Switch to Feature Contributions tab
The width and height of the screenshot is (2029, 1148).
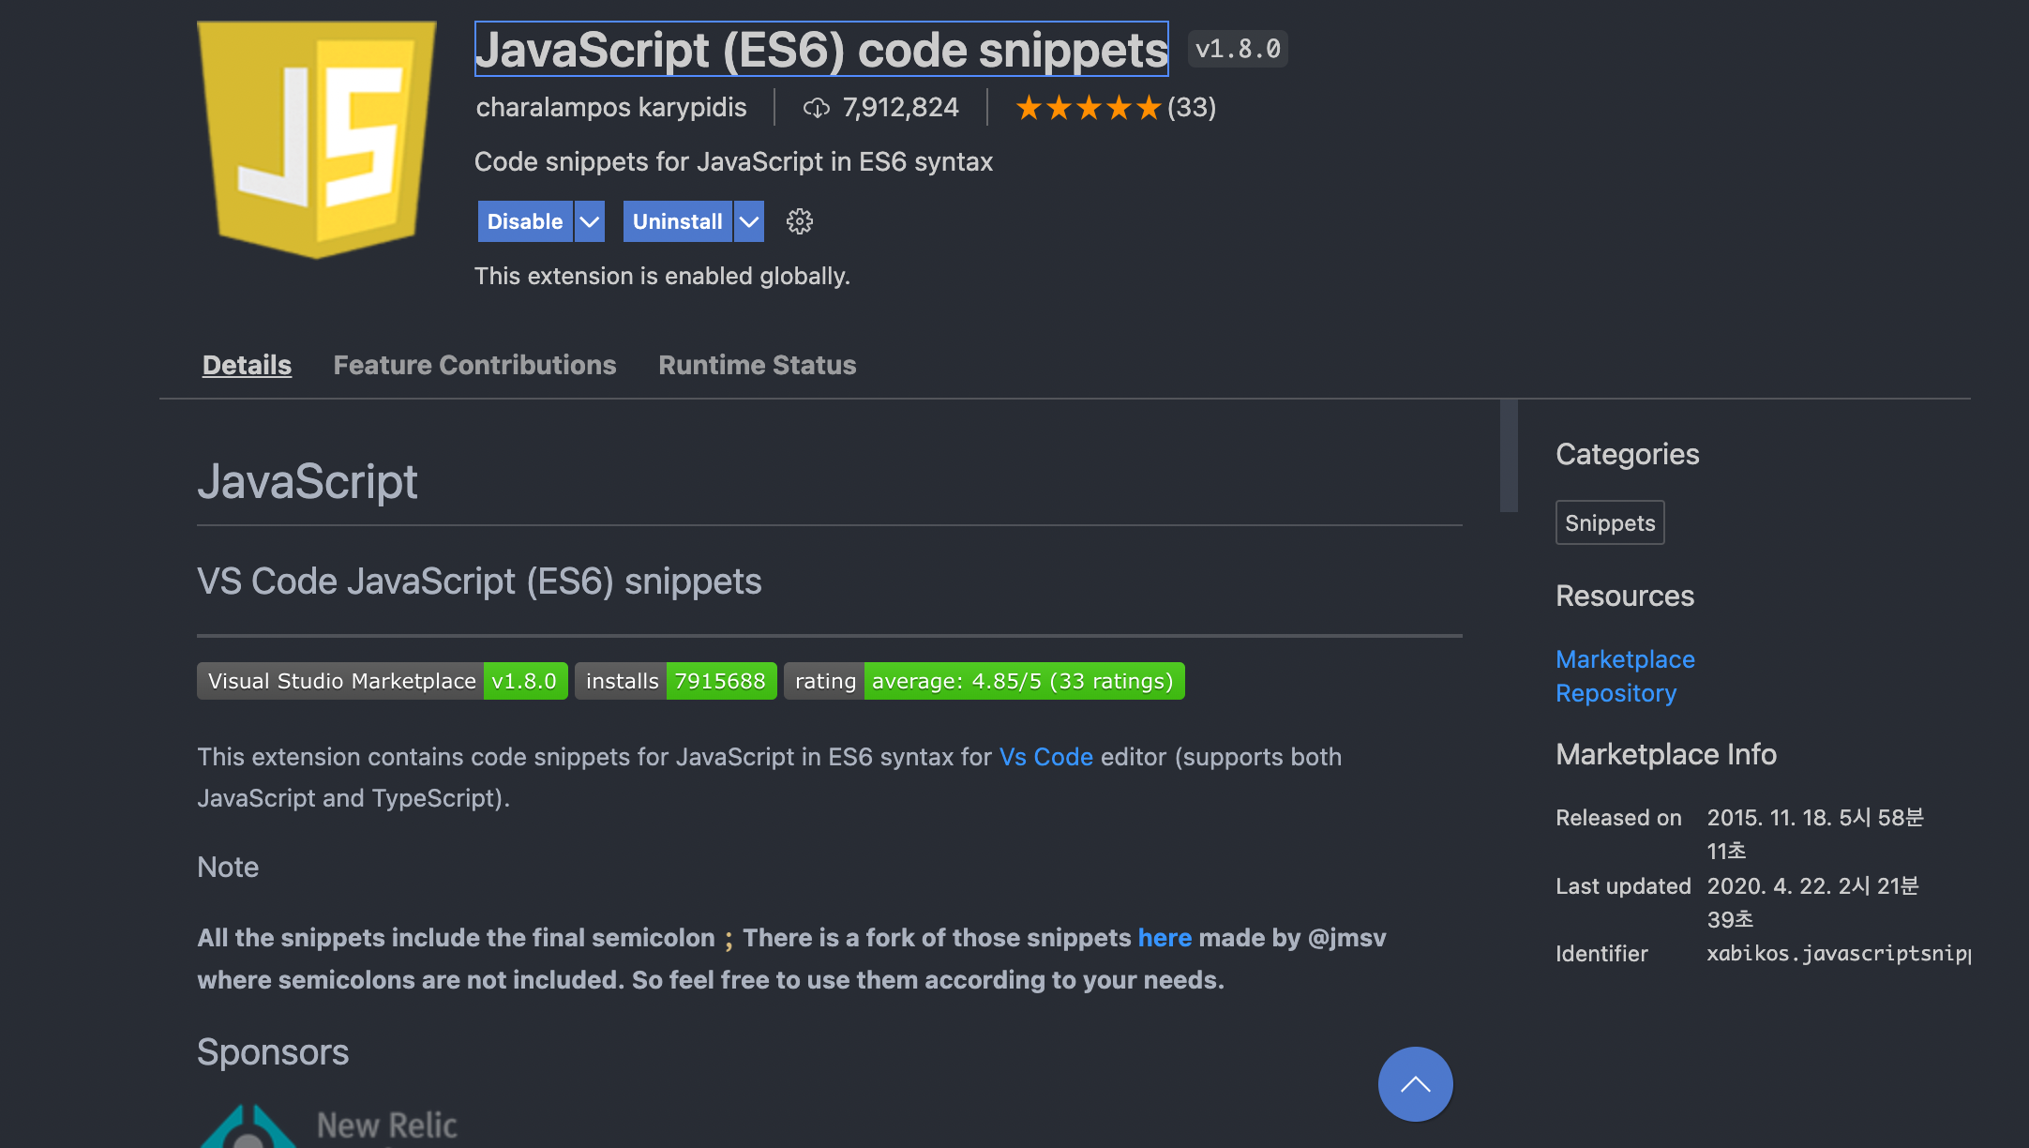tap(474, 365)
